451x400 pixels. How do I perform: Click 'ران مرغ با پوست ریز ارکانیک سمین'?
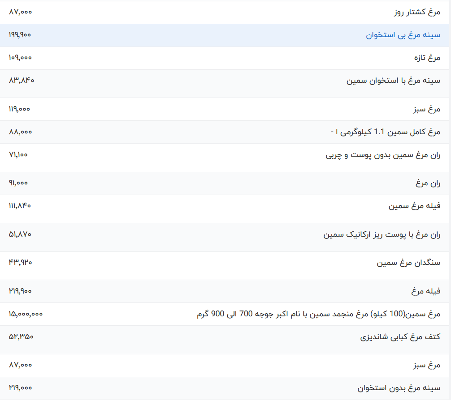click(382, 235)
